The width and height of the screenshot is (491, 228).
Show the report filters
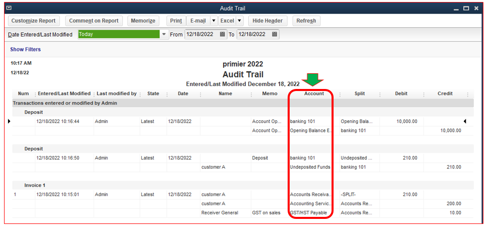point(25,50)
